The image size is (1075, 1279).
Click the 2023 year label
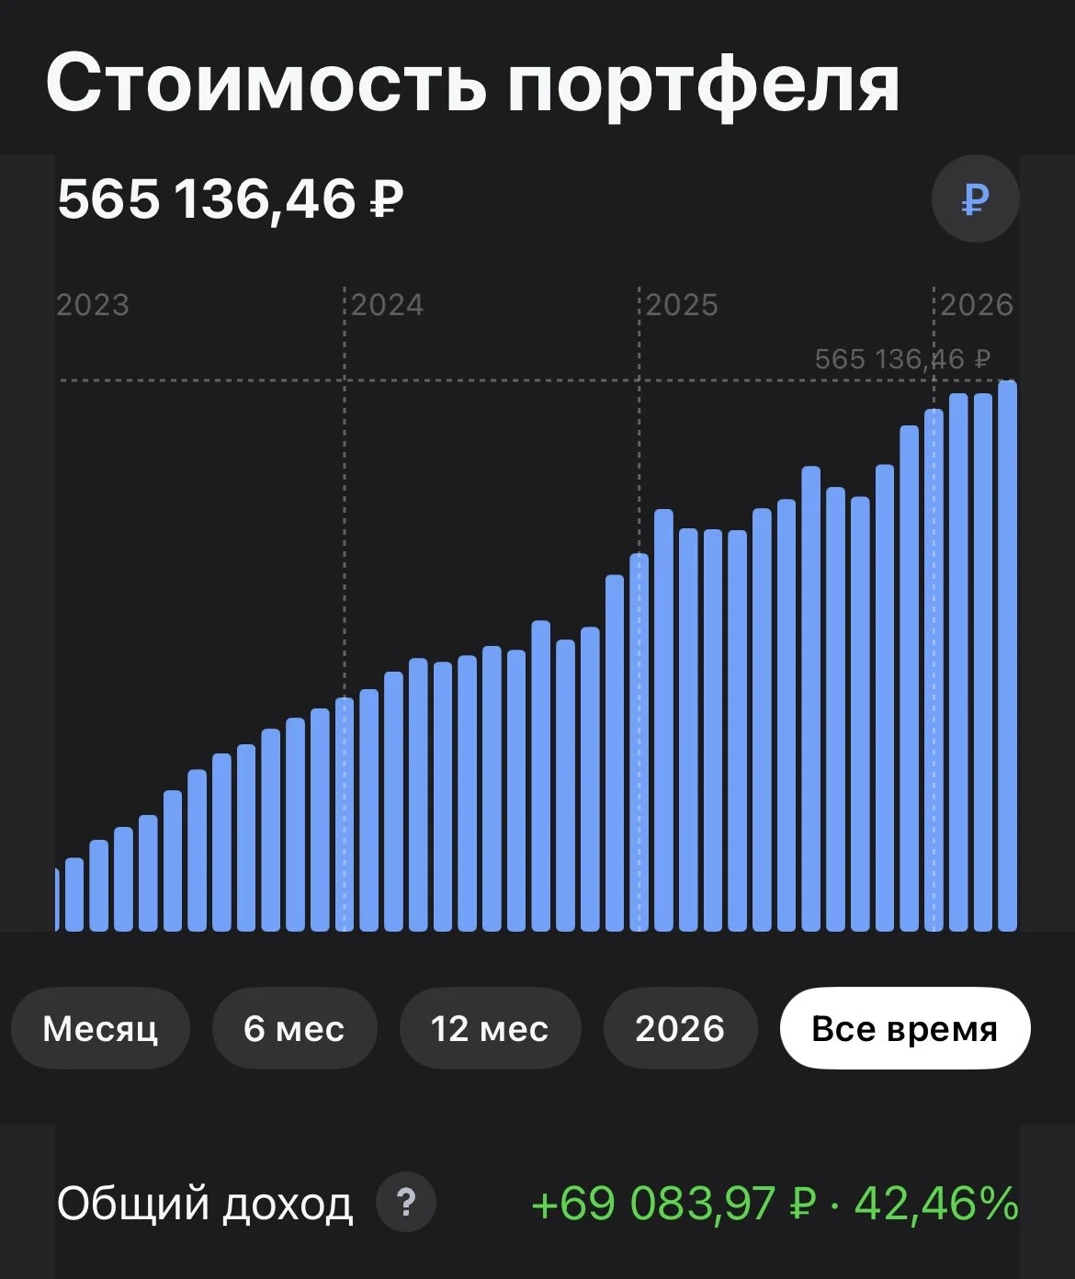coord(93,305)
